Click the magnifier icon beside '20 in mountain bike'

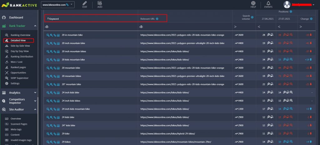point(52,35)
